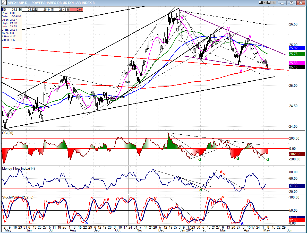Click the Jan 2017 date axis label
The height and width of the screenshot is (233, 307).
pyautogui.click(x=186, y=230)
